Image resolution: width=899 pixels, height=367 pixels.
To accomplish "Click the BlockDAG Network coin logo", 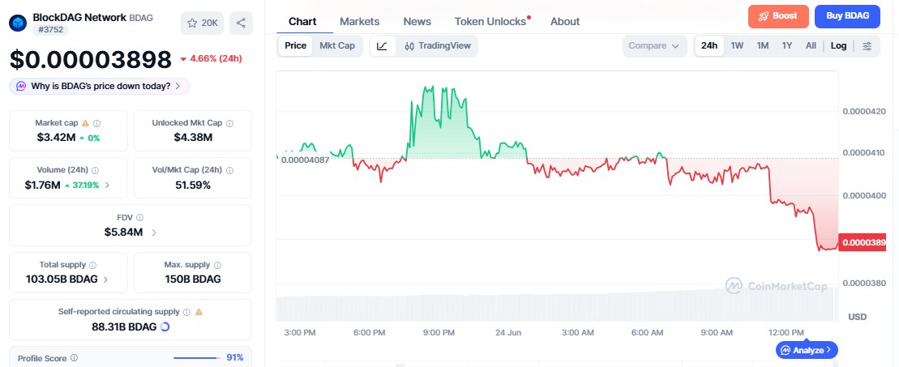I will 19,23.
